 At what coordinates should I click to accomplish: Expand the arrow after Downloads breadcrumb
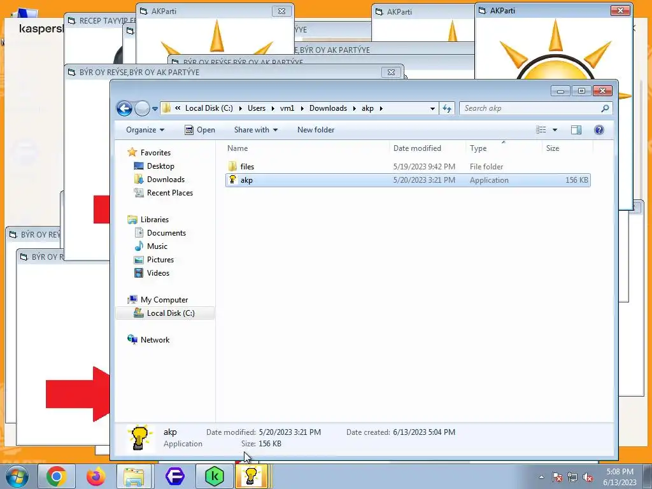(354, 108)
